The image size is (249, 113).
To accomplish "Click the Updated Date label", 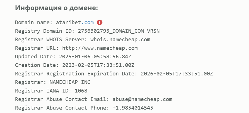I will (35, 57).
